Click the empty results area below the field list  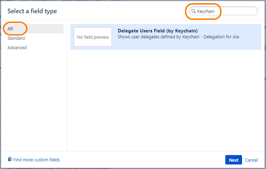165,101
